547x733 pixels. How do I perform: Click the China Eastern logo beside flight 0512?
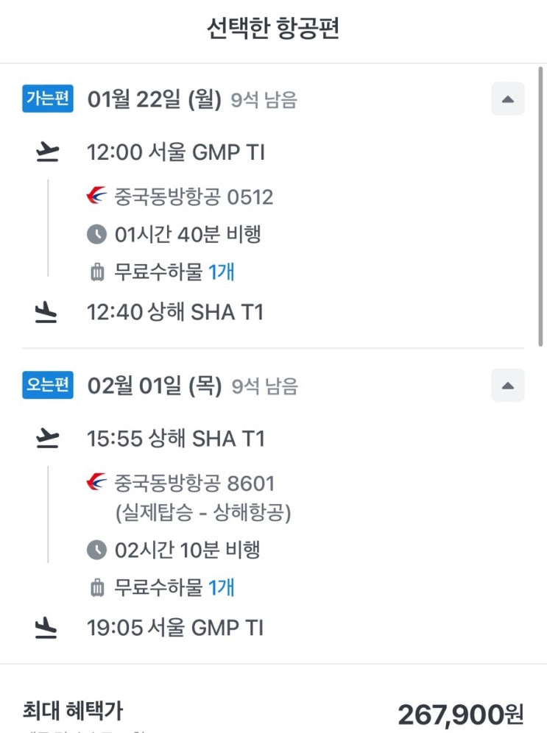(96, 196)
